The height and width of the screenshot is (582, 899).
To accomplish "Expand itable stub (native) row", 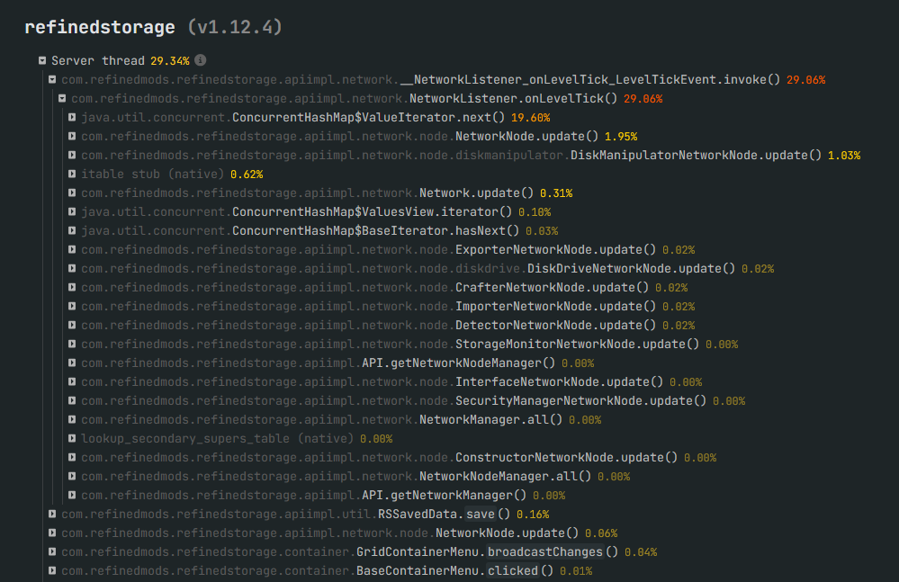I will (72, 175).
